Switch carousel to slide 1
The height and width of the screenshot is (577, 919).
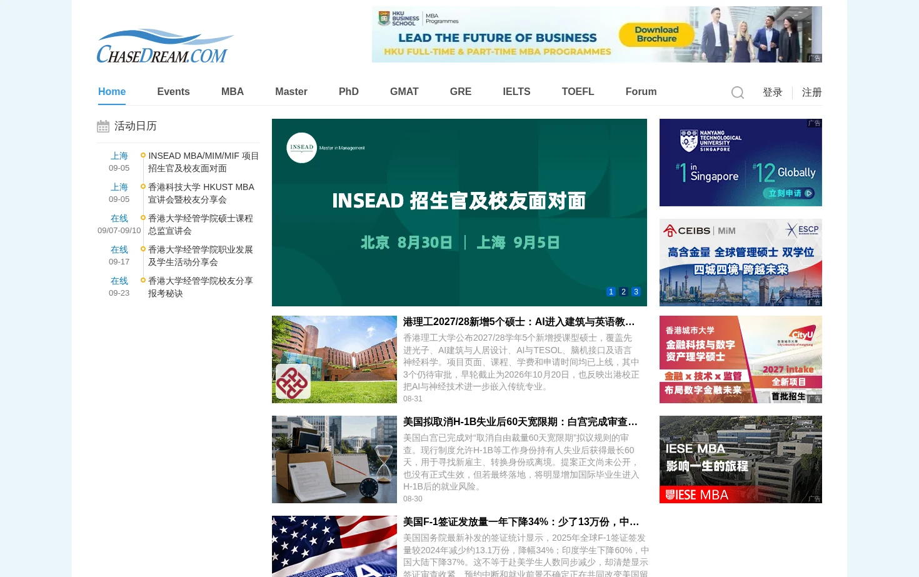click(611, 292)
